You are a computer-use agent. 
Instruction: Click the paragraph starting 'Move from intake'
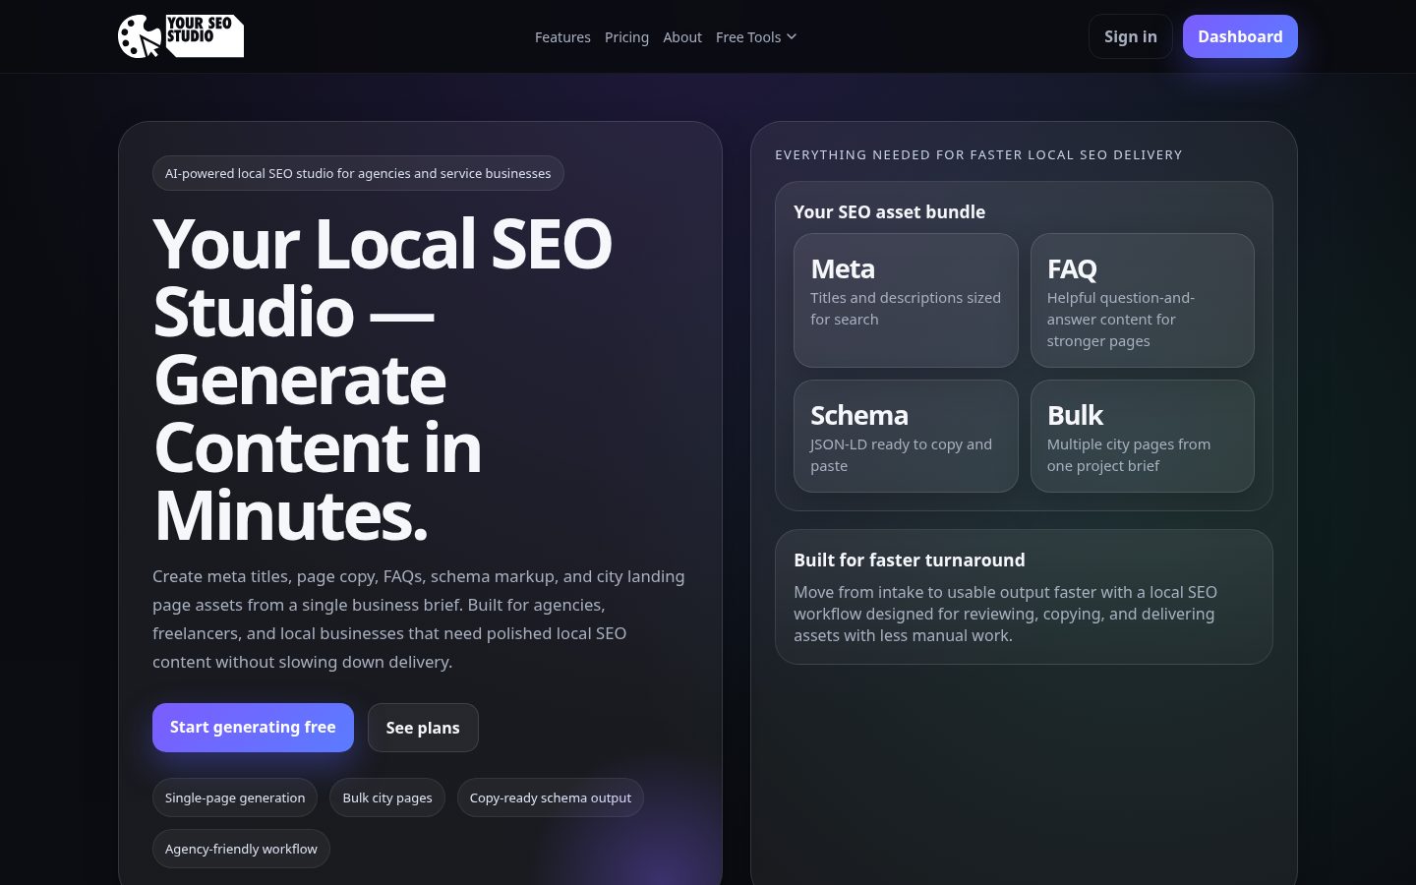[x=1005, y=614]
